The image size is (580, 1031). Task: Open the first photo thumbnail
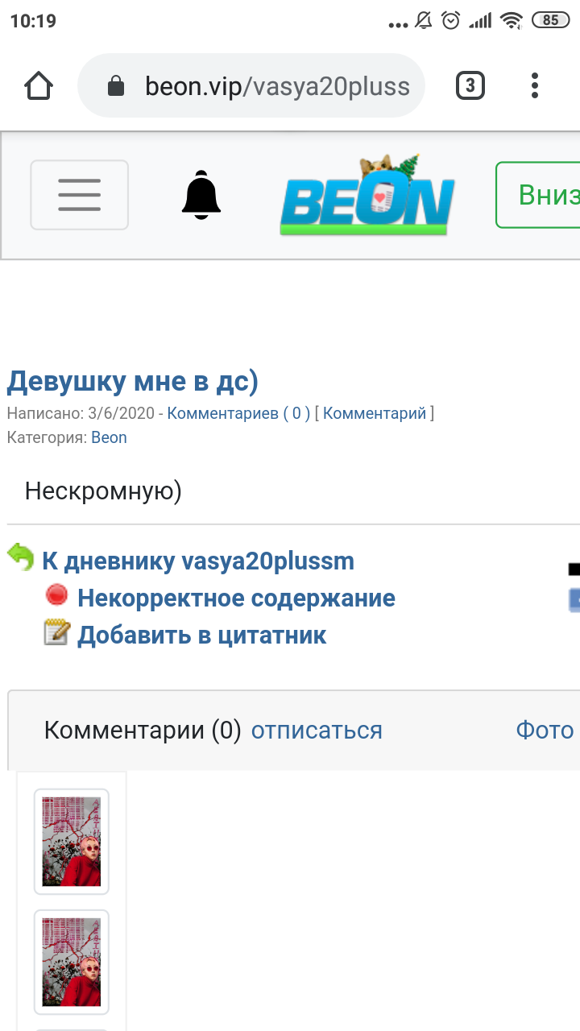click(x=71, y=842)
